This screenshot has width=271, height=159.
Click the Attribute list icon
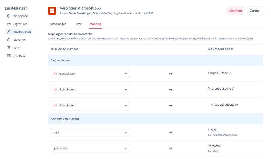pyautogui.click(x=9, y=56)
